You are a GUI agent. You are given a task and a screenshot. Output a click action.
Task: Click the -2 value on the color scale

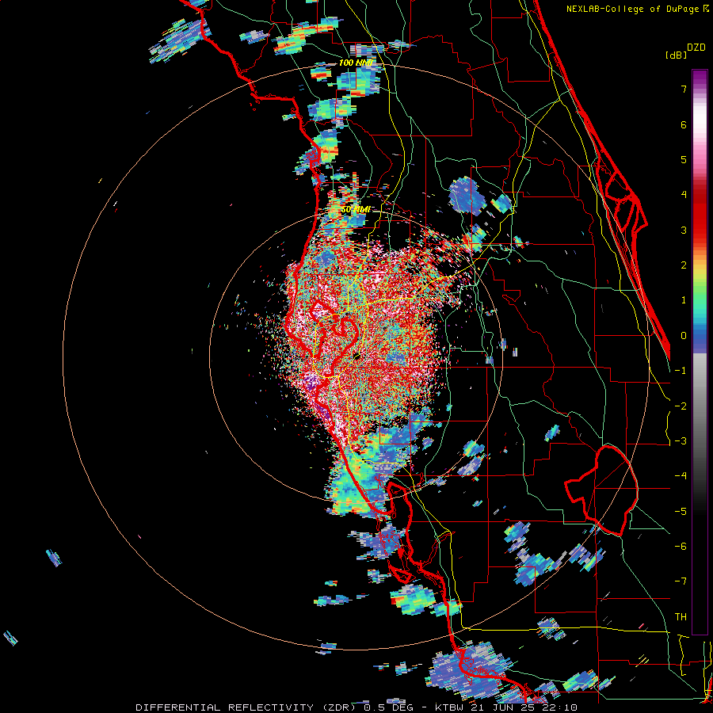[681, 406]
